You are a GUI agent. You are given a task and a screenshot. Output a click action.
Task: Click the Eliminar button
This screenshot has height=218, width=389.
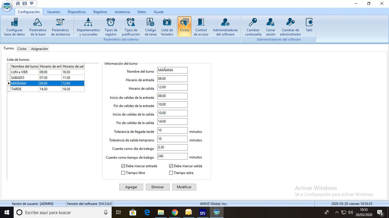pos(158,187)
